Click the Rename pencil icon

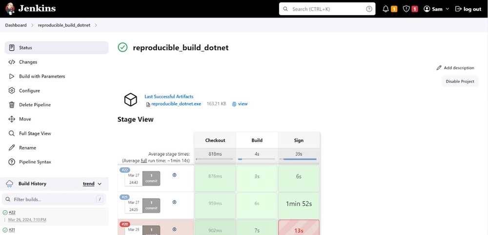tap(12, 147)
